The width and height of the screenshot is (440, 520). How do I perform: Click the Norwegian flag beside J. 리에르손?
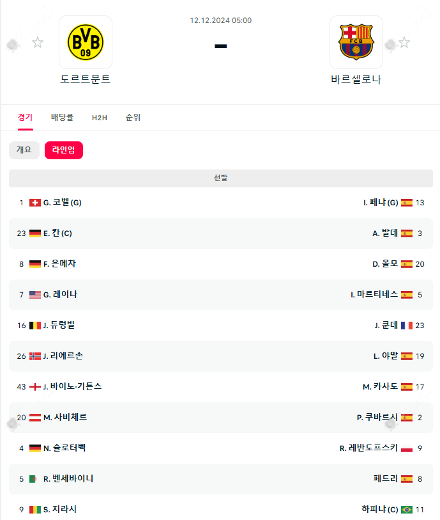click(x=35, y=356)
